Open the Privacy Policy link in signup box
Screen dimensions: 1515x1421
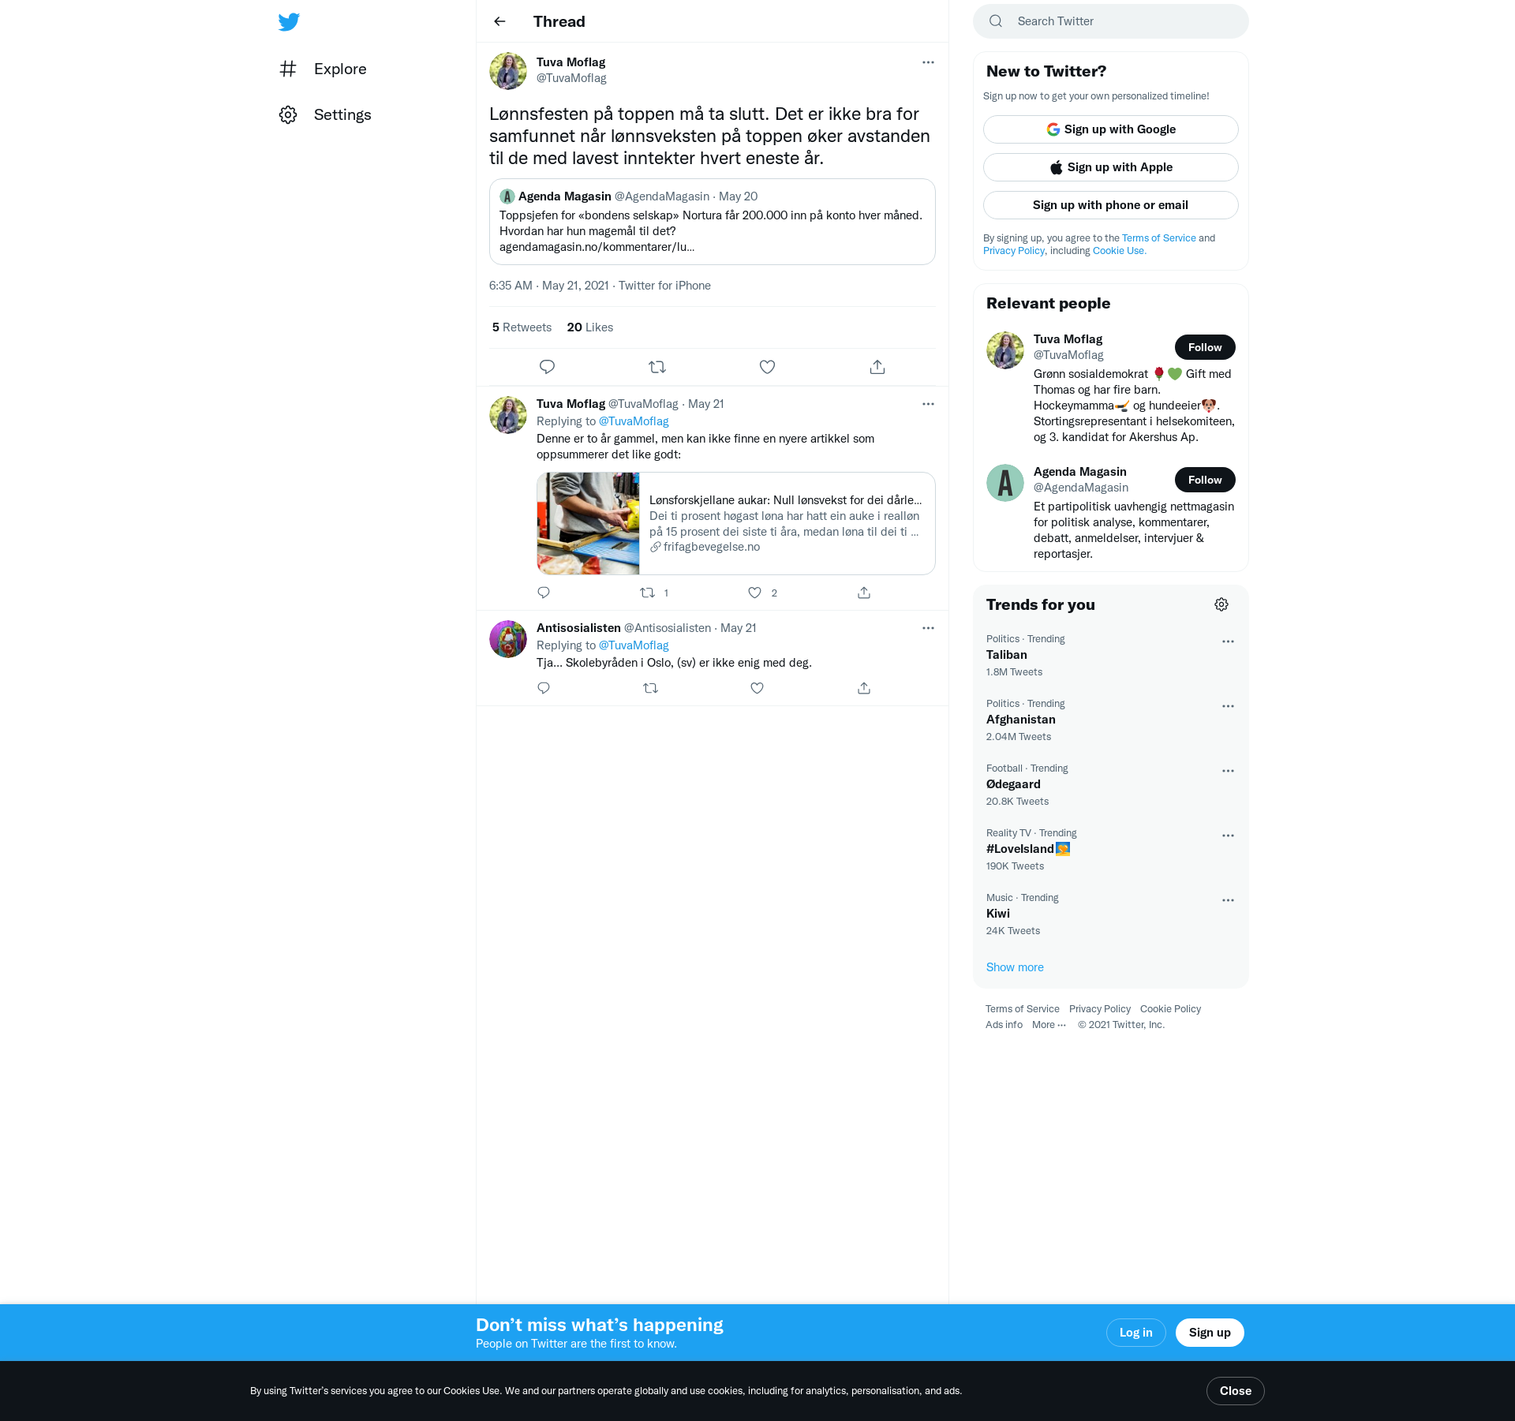[x=1014, y=251]
